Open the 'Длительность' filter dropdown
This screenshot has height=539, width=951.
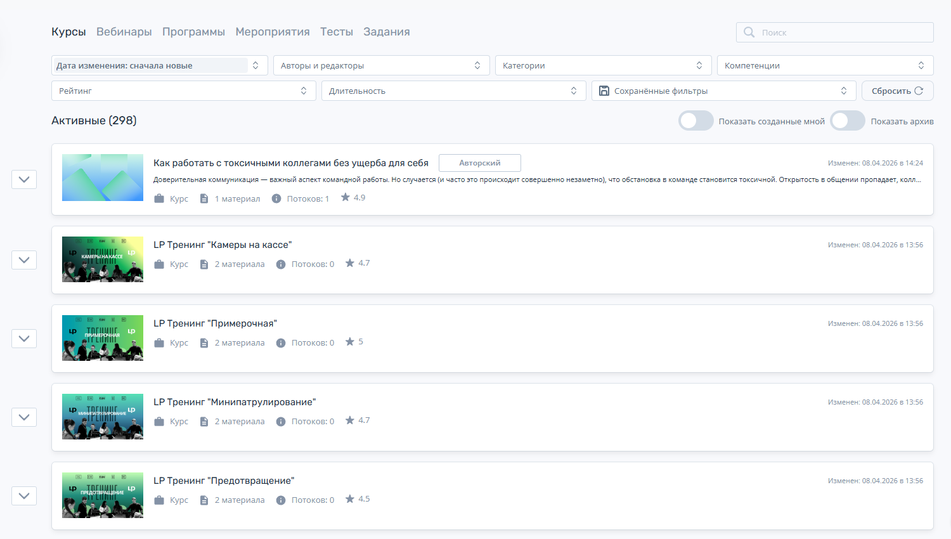(x=454, y=91)
